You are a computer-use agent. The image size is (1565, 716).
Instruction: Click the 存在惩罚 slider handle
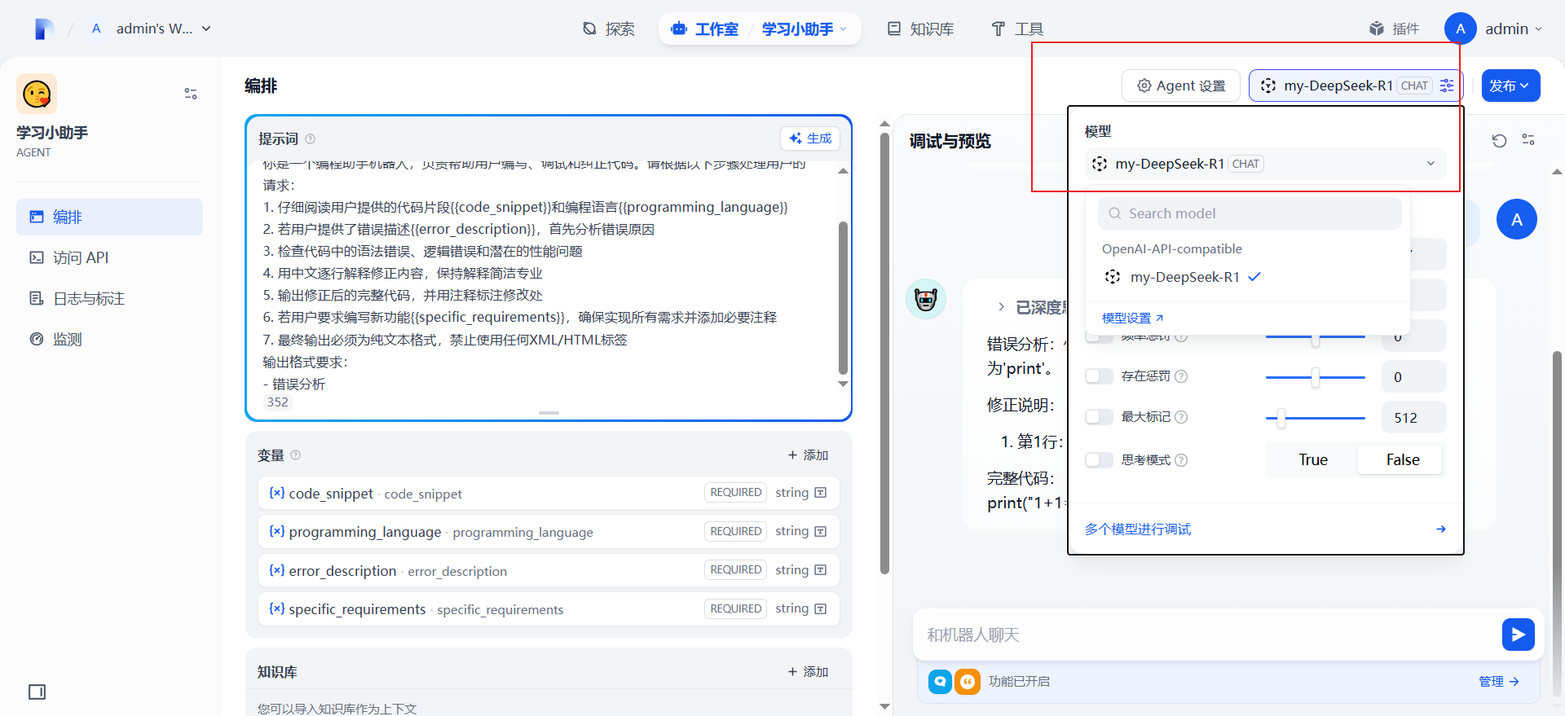[1316, 377]
